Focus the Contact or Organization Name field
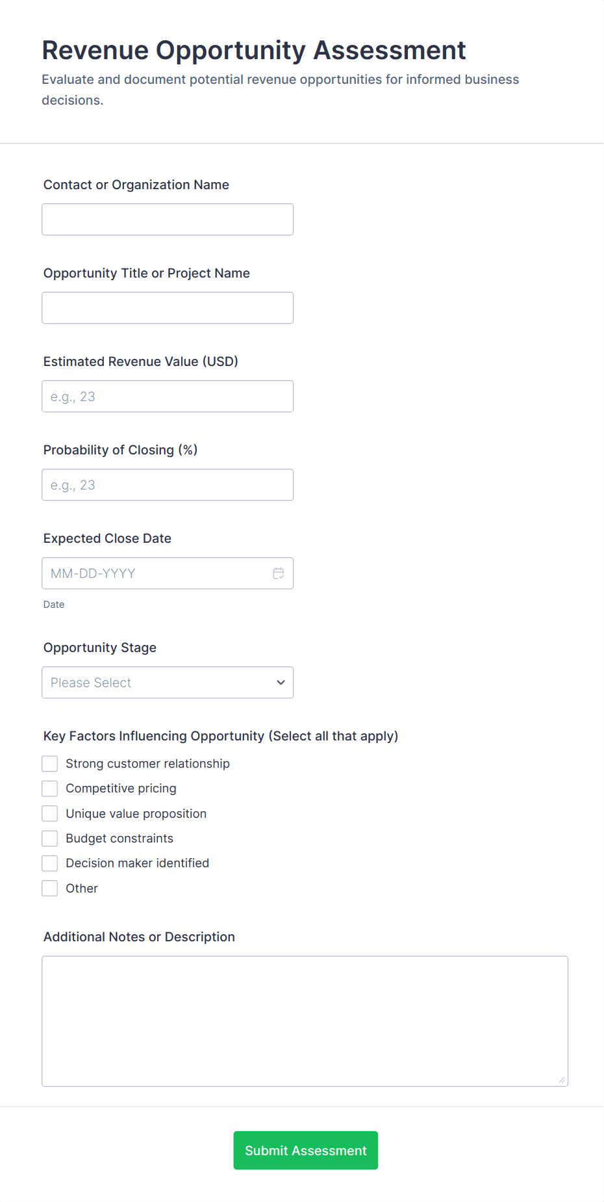The width and height of the screenshot is (604, 1202). pos(168,220)
